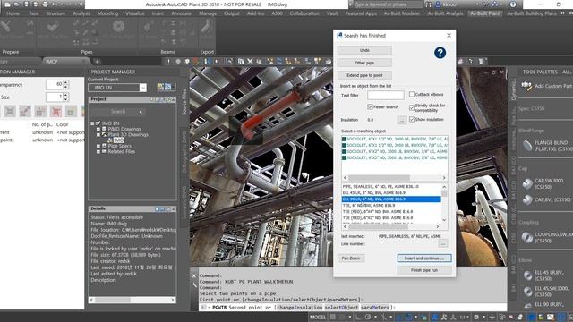Decrease the Size spinner value

click(66, 99)
